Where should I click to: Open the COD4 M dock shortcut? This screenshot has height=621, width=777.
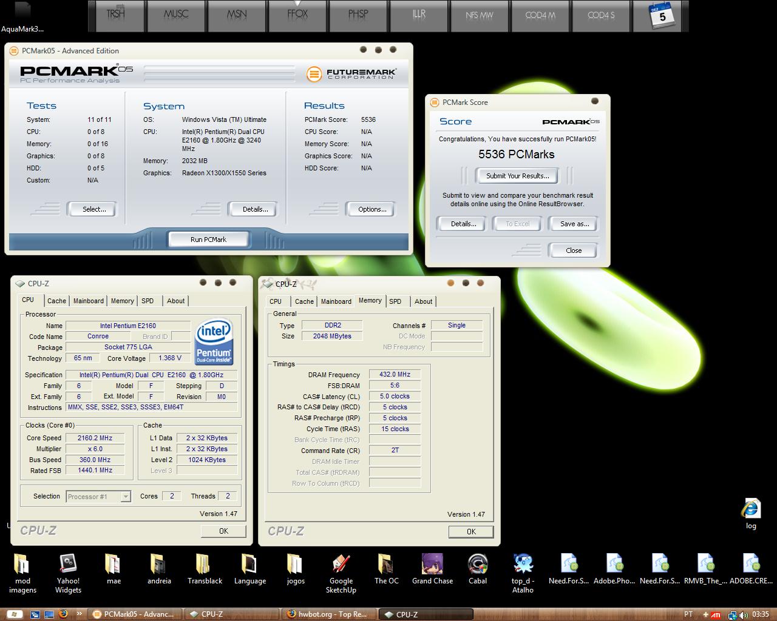coord(540,15)
